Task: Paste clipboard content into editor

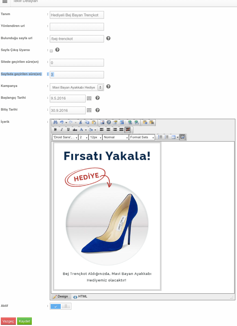Action: pyautogui.click(x=94, y=122)
